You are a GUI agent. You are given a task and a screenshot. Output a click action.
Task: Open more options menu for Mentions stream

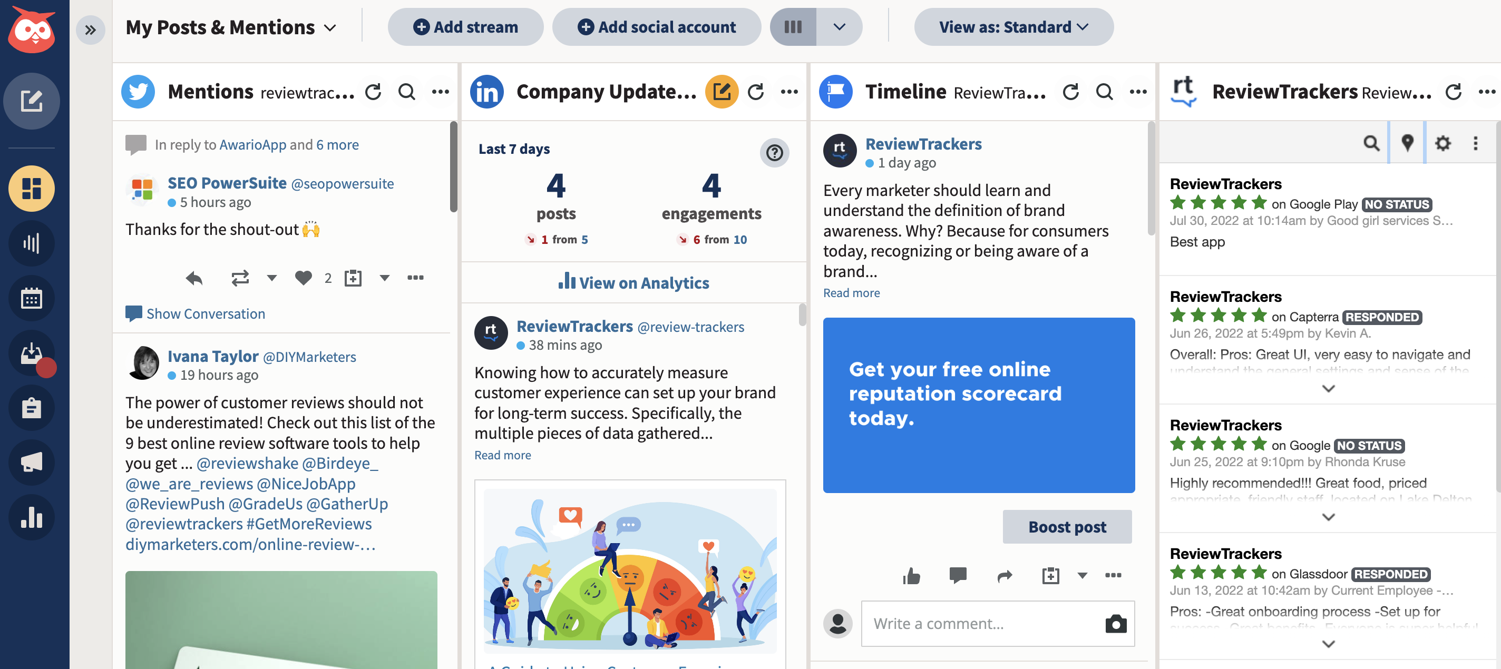click(441, 92)
